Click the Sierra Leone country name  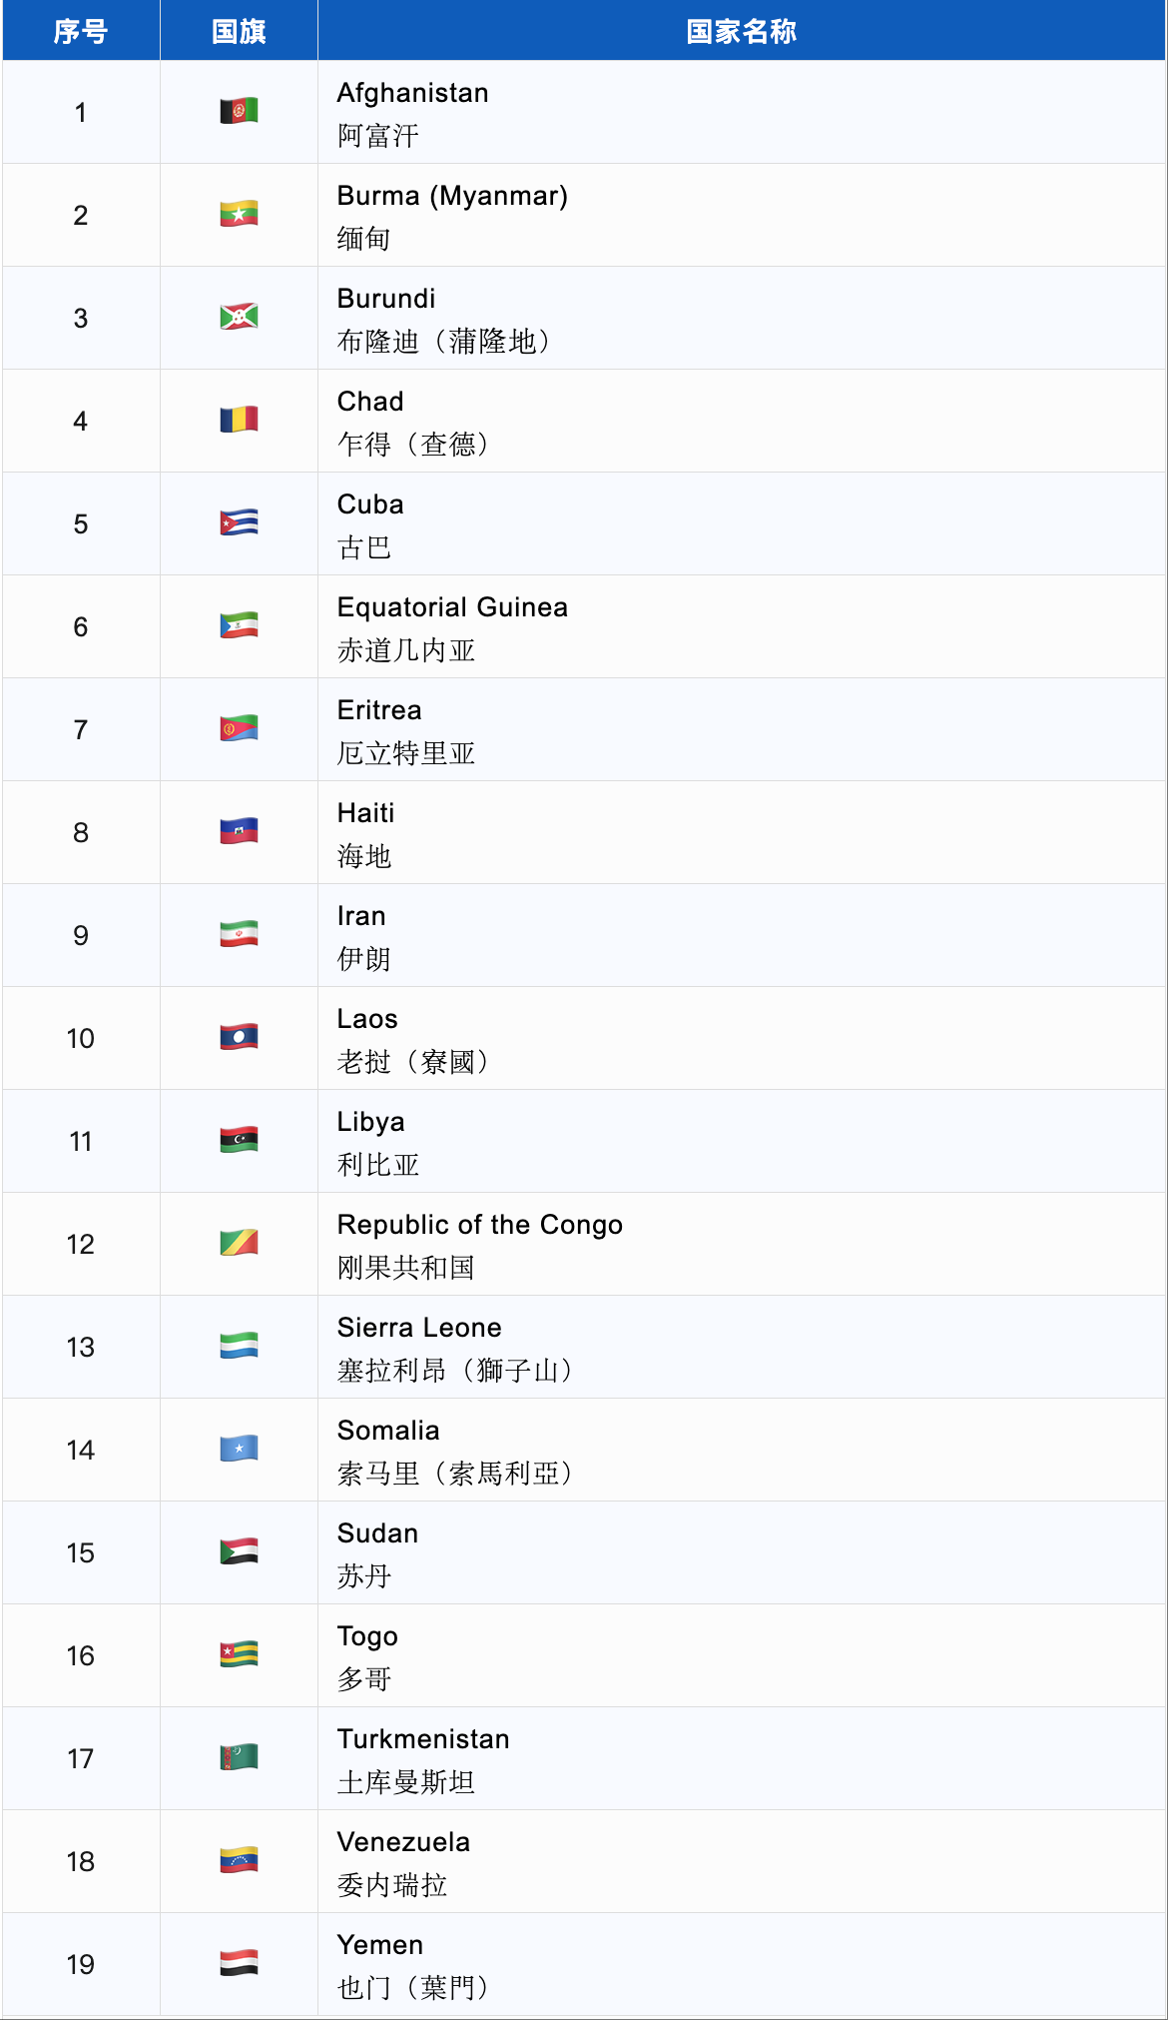pyautogui.click(x=419, y=1328)
